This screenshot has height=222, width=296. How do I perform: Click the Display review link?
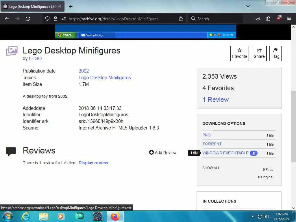[x=93, y=163]
